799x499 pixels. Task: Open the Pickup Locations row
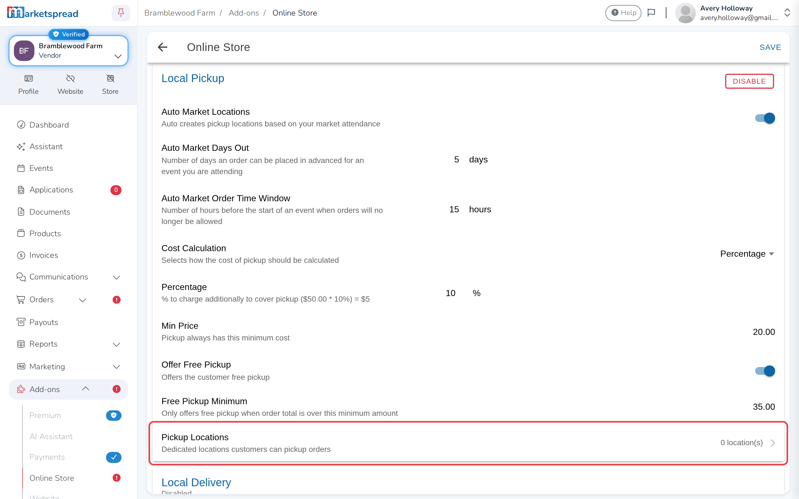pos(468,443)
